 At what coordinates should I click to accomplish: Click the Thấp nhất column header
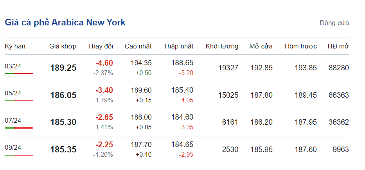(178, 46)
